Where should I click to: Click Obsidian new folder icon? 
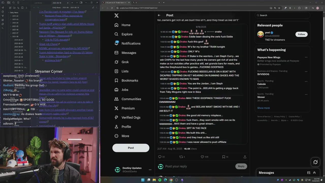(x=14, y=8)
